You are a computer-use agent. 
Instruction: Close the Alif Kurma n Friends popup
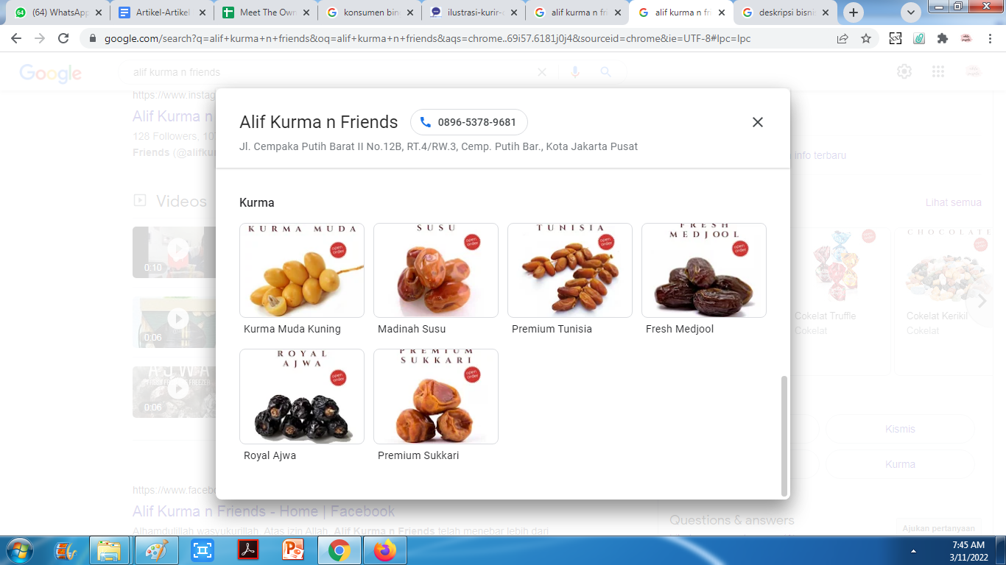(x=757, y=122)
